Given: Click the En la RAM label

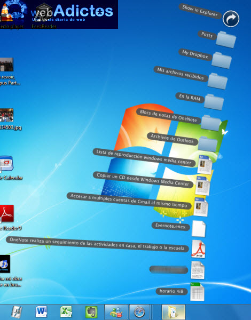Looking at the screenshot, I should [190, 98].
